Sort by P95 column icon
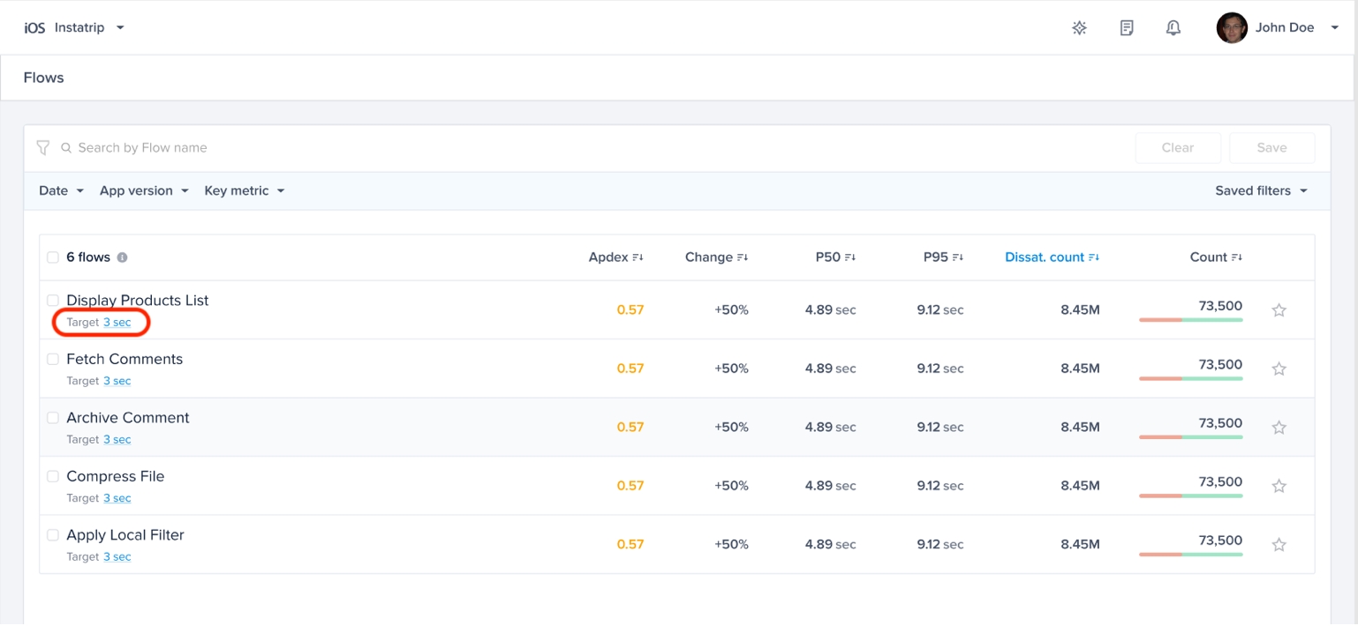 pos(958,257)
